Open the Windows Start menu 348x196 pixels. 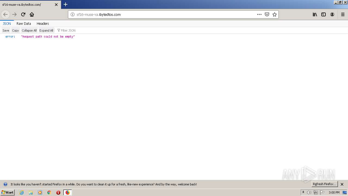(7, 192)
